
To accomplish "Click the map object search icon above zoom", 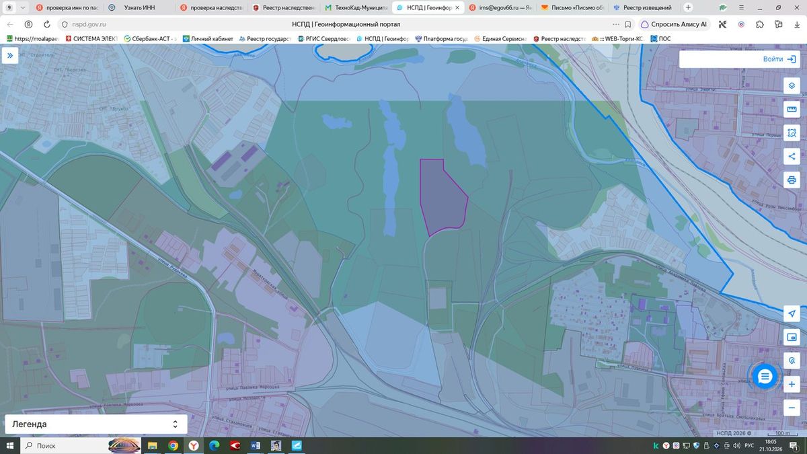I will (x=792, y=361).
